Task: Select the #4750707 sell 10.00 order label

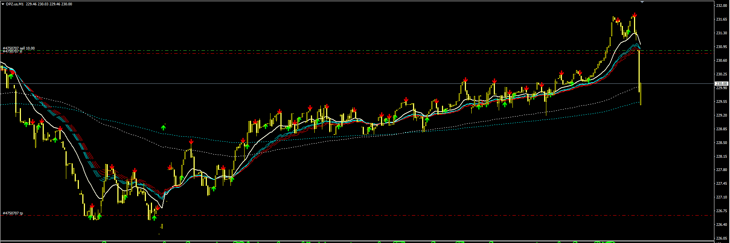Action: [x=19, y=48]
